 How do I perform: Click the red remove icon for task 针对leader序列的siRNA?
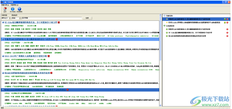tap(227, 23)
